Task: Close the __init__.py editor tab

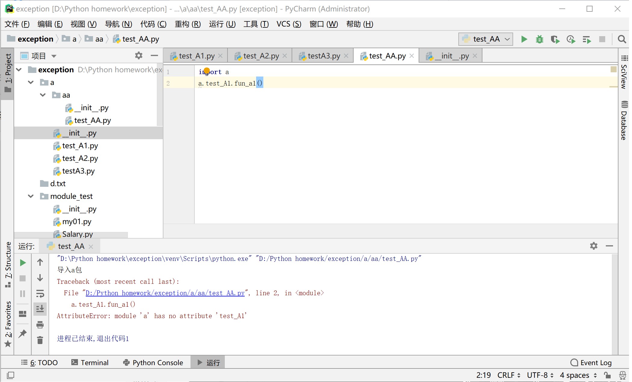Action: tap(475, 56)
